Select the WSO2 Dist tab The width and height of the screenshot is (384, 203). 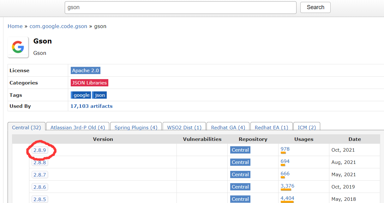point(184,128)
